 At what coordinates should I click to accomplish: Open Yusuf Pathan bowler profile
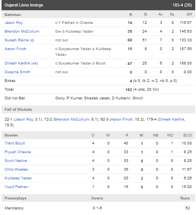(x=16, y=187)
